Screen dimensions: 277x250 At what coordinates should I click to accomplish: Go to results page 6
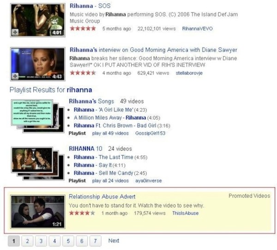(x=82, y=241)
